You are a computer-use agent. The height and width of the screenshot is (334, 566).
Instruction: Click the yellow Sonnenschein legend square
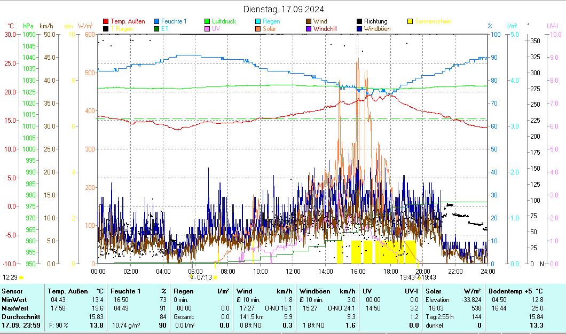point(410,21)
